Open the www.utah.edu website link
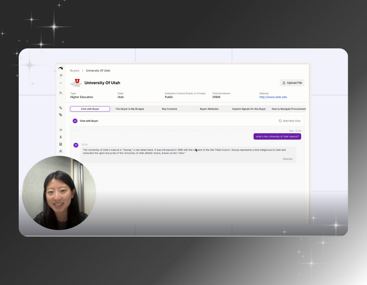This screenshot has height=285, width=367. (x=273, y=97)
